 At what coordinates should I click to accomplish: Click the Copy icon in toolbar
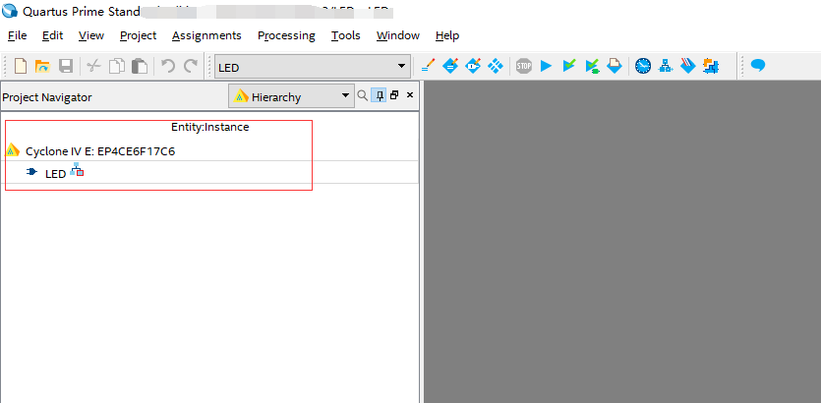click(117, 66)
